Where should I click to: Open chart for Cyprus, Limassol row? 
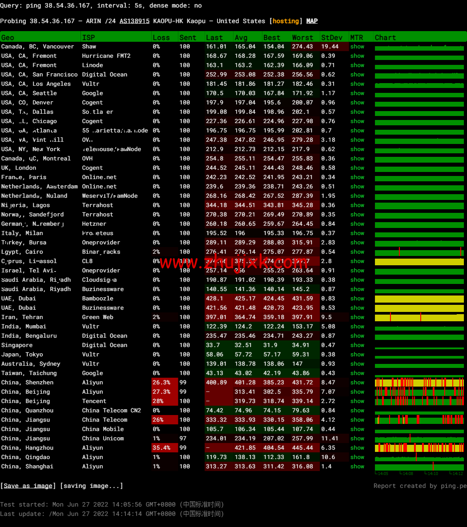coord(419,262)
